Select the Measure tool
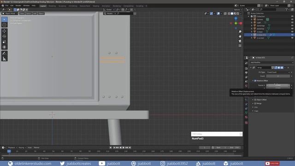The height and width of the screenshot is (166, 295). 4,59
